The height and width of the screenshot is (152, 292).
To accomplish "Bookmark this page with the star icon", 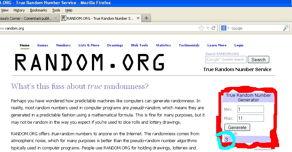I will 201,28.
